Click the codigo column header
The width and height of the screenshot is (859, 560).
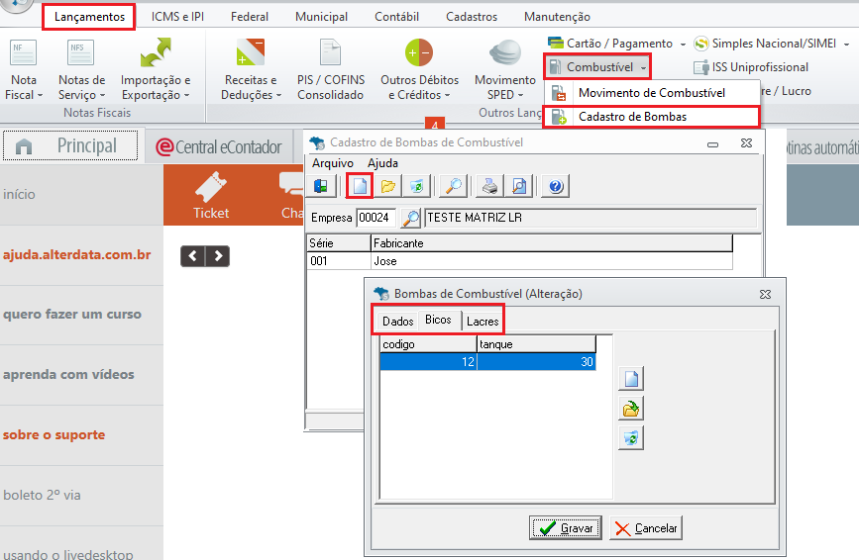point(428,344)
